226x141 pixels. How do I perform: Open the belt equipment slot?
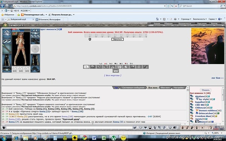7,69
